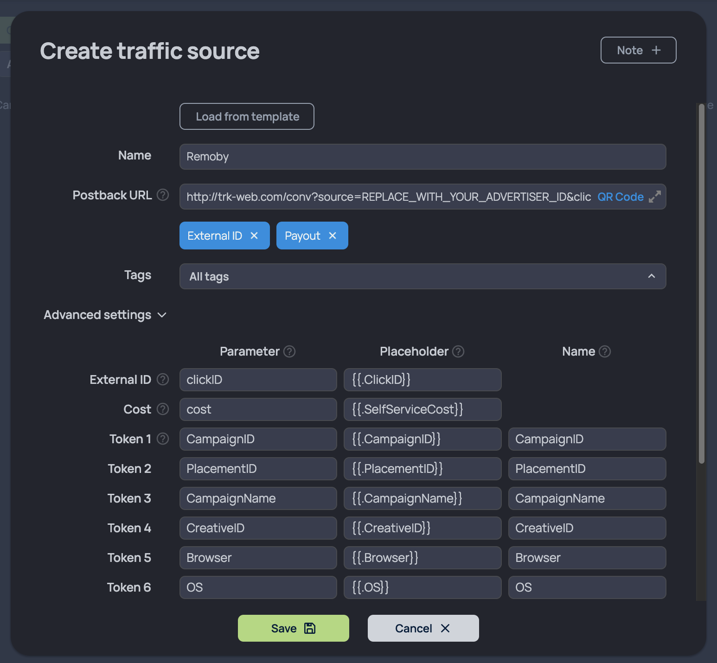The image size is (717, 663).
Task: Click the Name column help icon
Action: coord(605,351)
